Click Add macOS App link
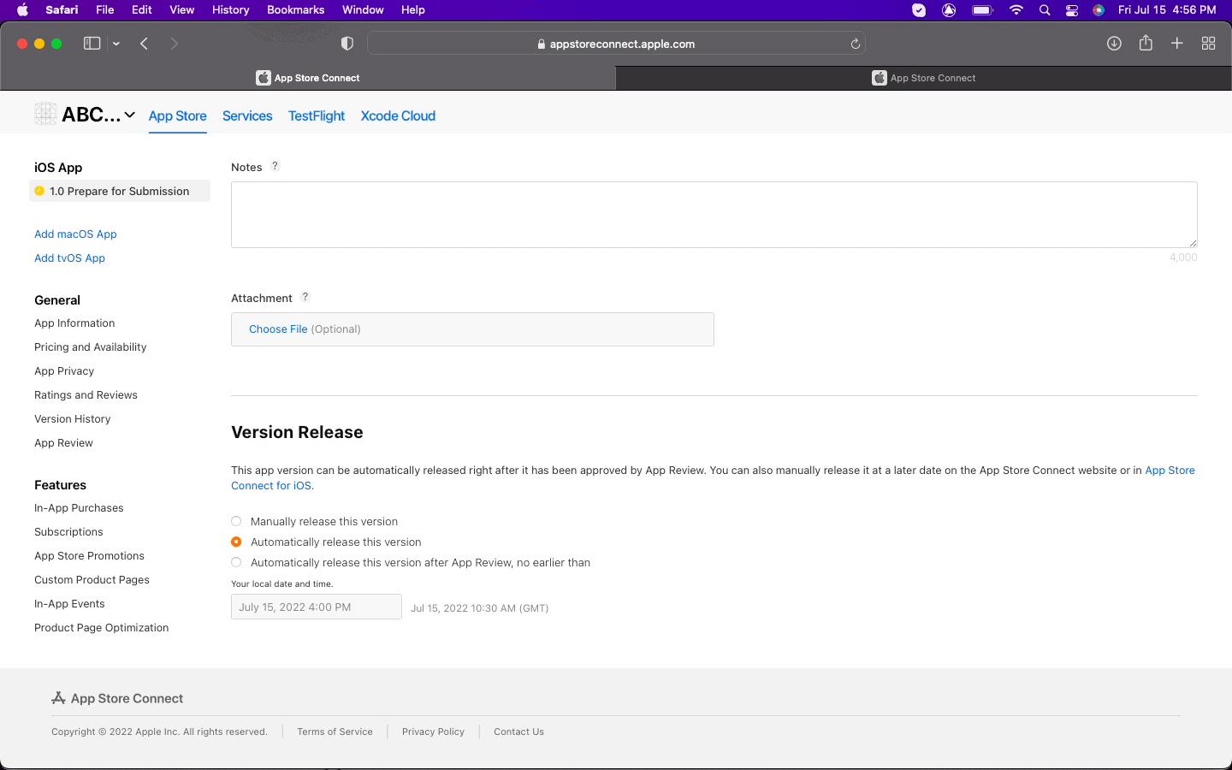Screen dimensions: 1232x770 (x=75, y=234)
